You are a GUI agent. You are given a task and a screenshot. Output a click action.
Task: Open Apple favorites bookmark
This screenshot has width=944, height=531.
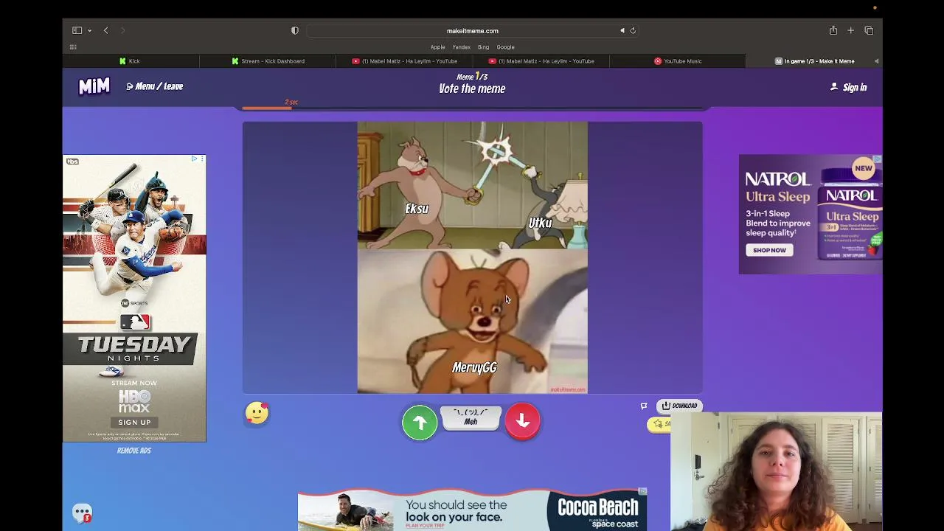pos(437,47)
